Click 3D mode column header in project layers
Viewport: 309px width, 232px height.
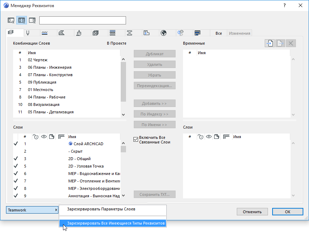(52, 137)
